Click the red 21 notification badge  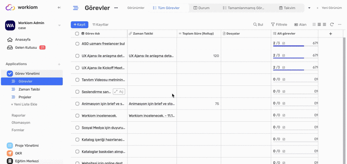click(42, 47)
